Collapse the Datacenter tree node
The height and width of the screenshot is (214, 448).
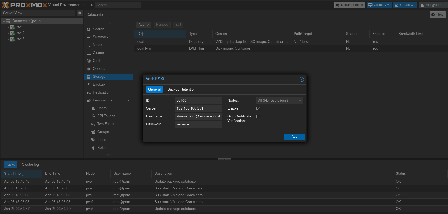tap(4, 21)
